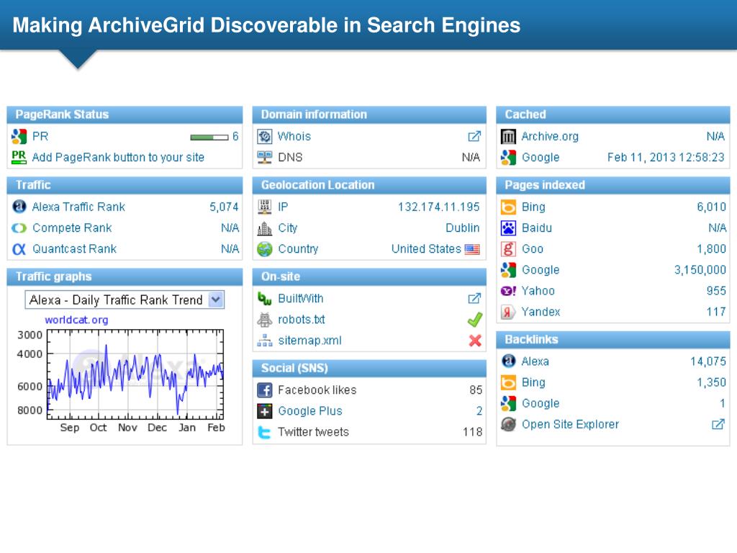Click the Traffic graphs section header
This screenshot has height=553, width=737.
point(125,277)
